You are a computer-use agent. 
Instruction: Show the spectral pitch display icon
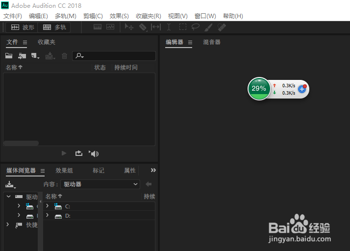(110, 27)
